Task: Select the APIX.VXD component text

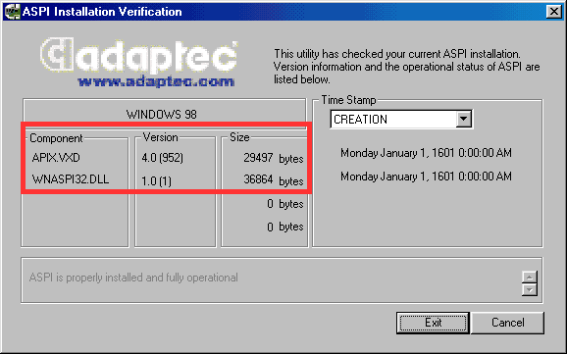Action: click(x=56, y=158)
